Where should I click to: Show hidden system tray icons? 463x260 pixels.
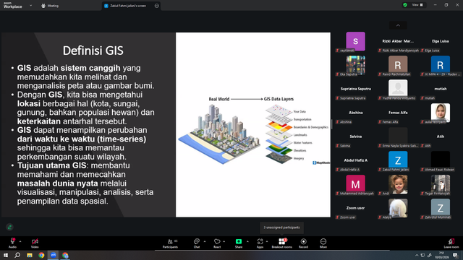417,255
